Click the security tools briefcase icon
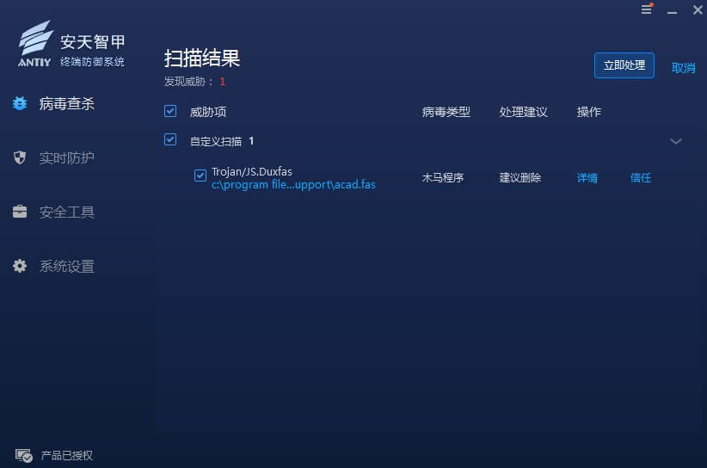The height and width of the screenshot is (468, 707). pyautogui.click(x=20, y=212)
